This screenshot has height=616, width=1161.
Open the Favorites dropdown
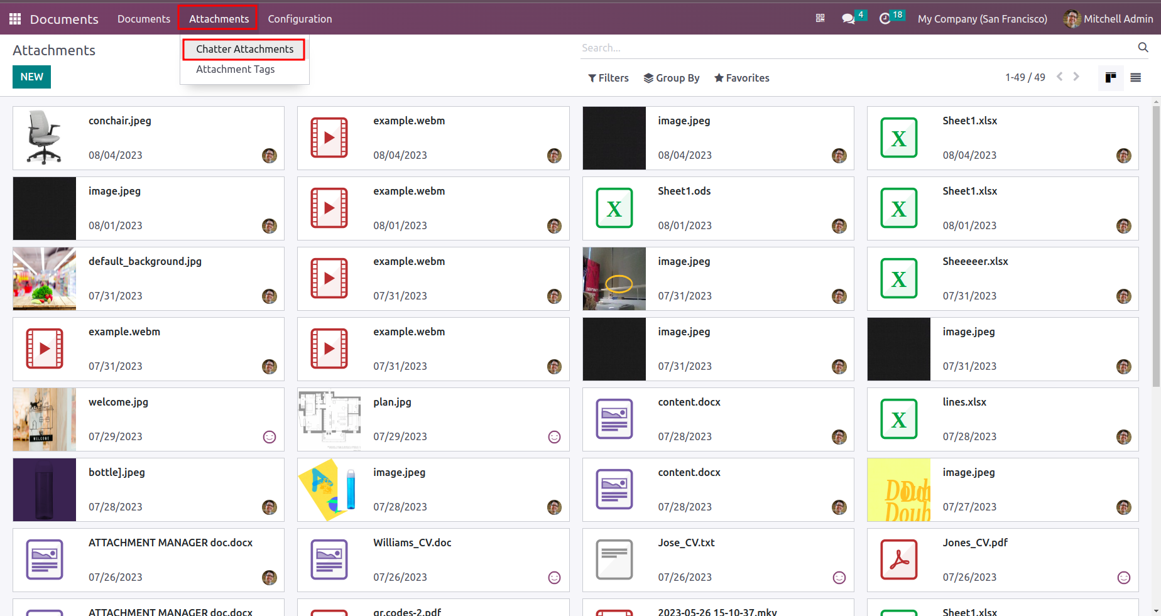click(x=741, y=78)
